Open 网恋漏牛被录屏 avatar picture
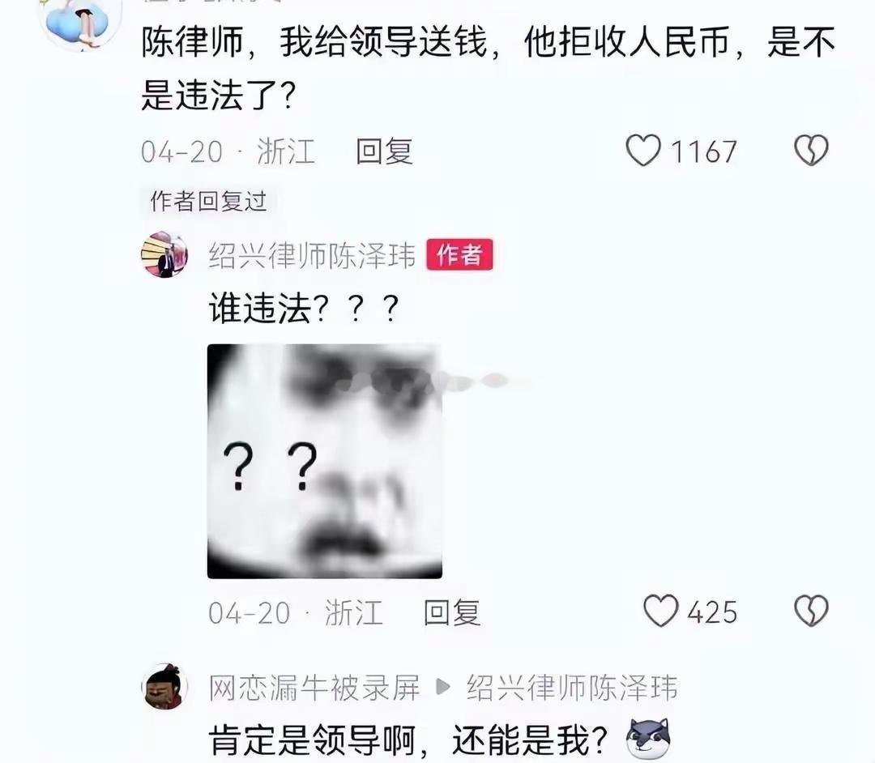The width and height of the screenshot is (875, 763). [x=164, y=687]
